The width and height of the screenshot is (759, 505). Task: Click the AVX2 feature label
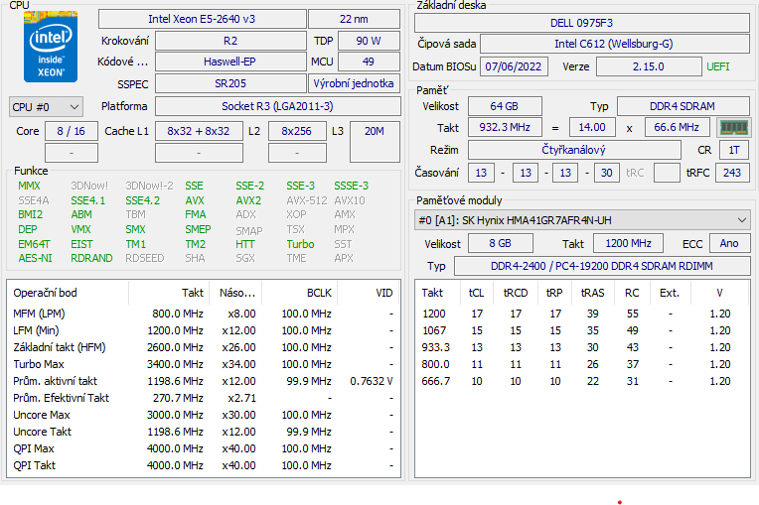click(x=248, y=200)
